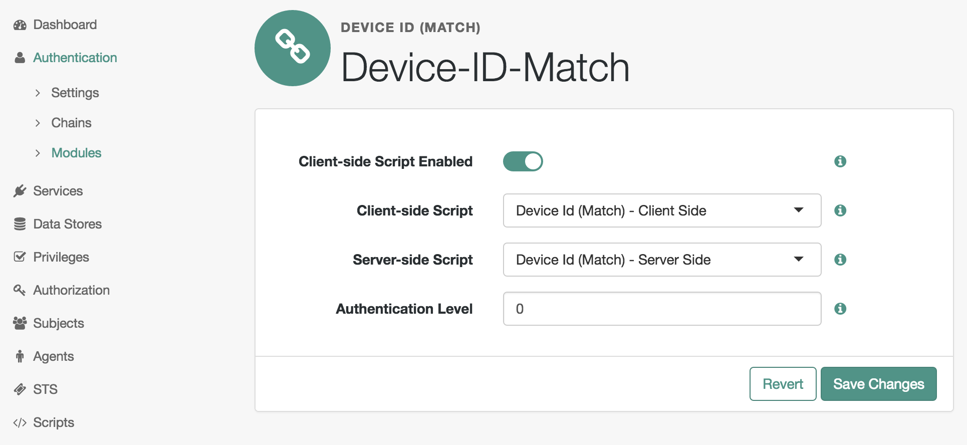Click the Save Changes button
The image size is (967, 445).
pos(878,384)
